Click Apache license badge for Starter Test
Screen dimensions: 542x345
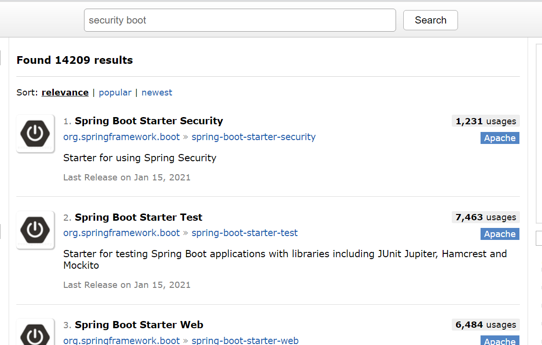[500, 234]
